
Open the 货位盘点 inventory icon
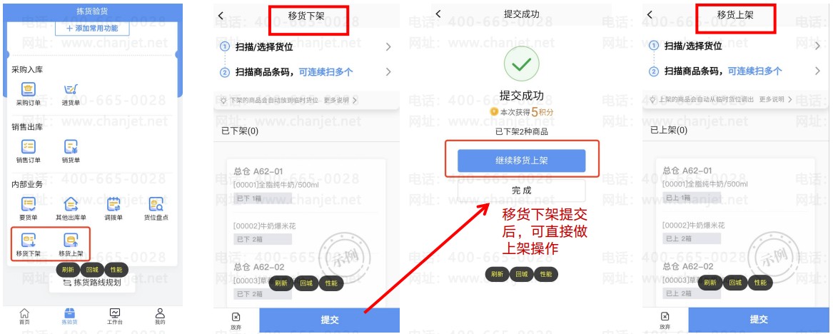156,204
